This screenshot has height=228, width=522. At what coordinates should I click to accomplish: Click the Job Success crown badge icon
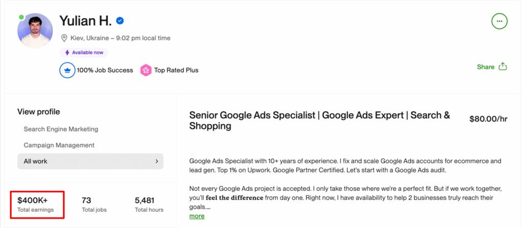click(67, 70)
